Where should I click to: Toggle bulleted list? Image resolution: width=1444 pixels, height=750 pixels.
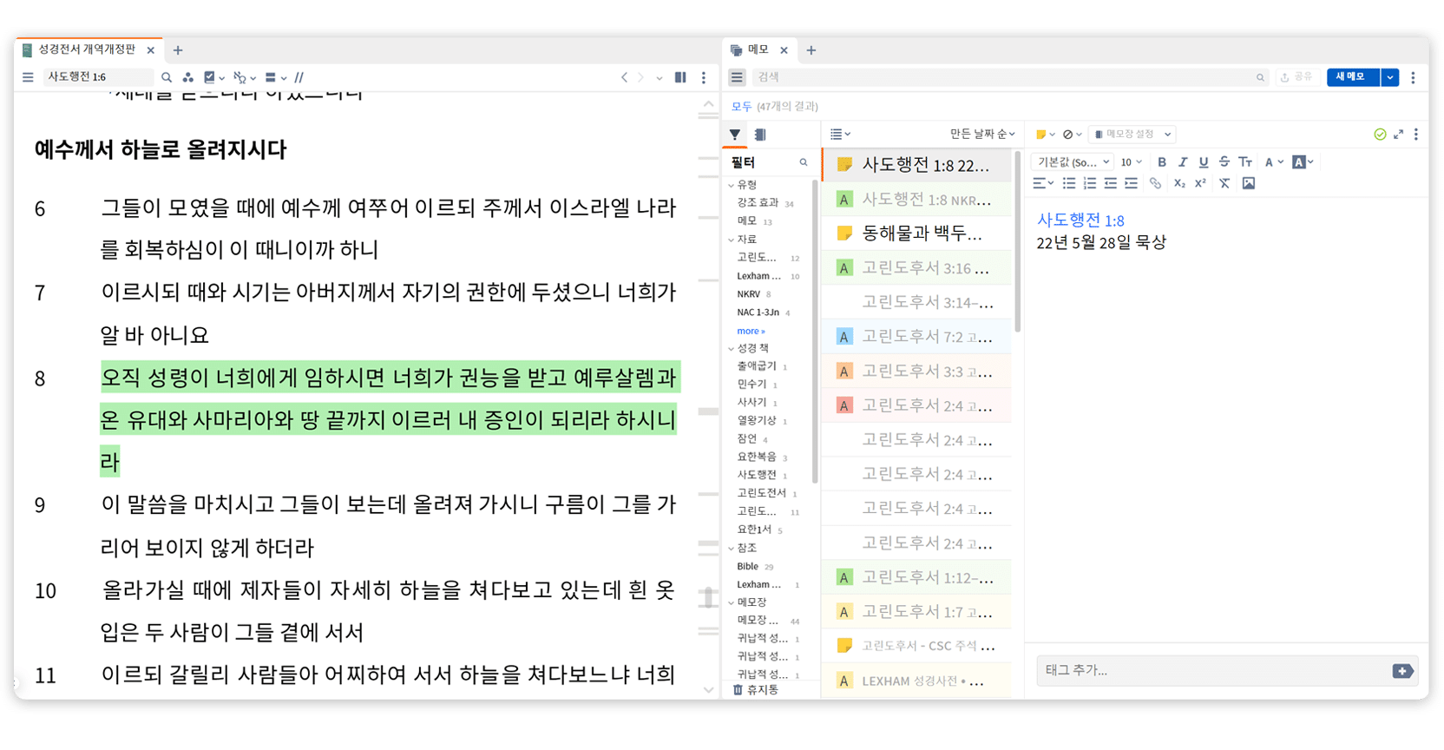1069,183
